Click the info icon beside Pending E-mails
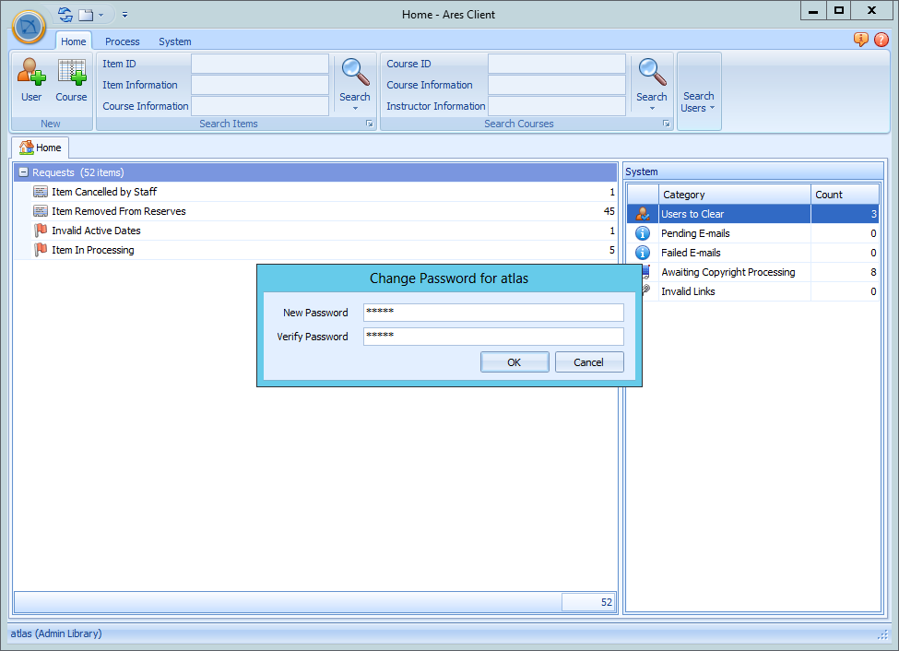 click(642, 232)
